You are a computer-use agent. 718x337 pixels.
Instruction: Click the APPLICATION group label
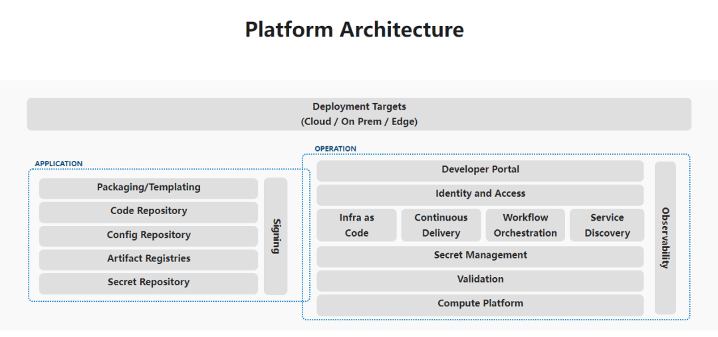[x=59, y=164]
